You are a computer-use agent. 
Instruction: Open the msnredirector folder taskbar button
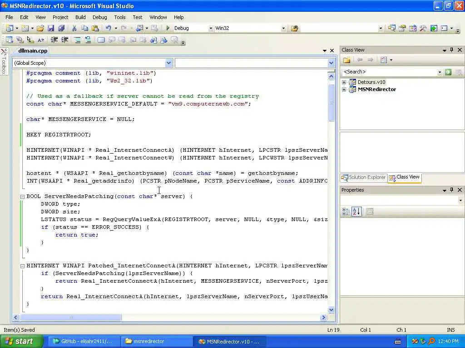156,342
